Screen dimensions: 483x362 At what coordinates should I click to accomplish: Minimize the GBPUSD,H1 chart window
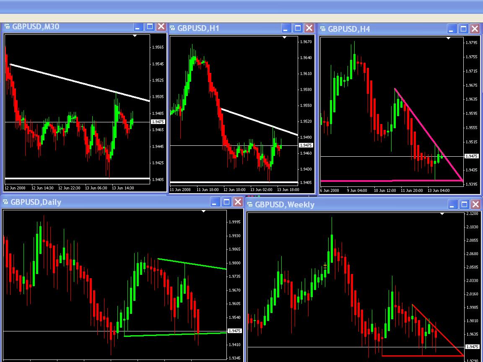click(286, 28)
